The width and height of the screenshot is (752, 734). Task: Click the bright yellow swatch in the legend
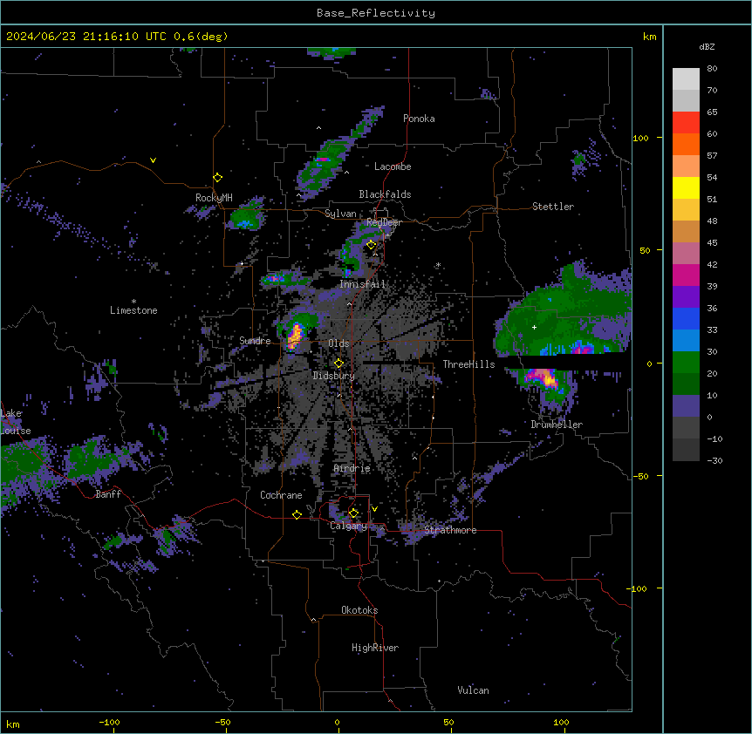(686, 187)
